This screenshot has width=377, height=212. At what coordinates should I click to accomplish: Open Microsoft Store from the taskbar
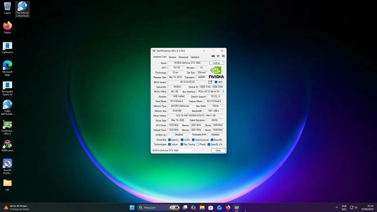pyautogui.click(x=211, y=207)
